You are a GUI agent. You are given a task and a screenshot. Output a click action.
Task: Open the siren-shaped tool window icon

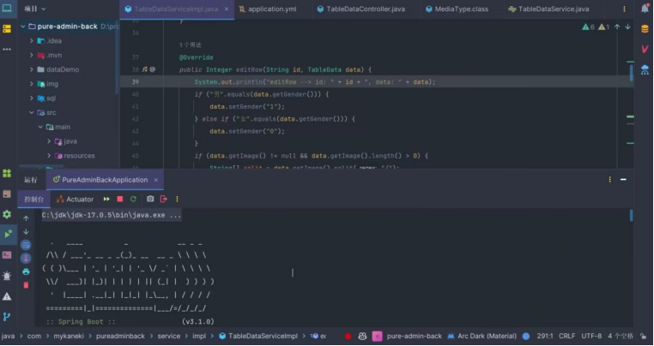coord(7,275)
